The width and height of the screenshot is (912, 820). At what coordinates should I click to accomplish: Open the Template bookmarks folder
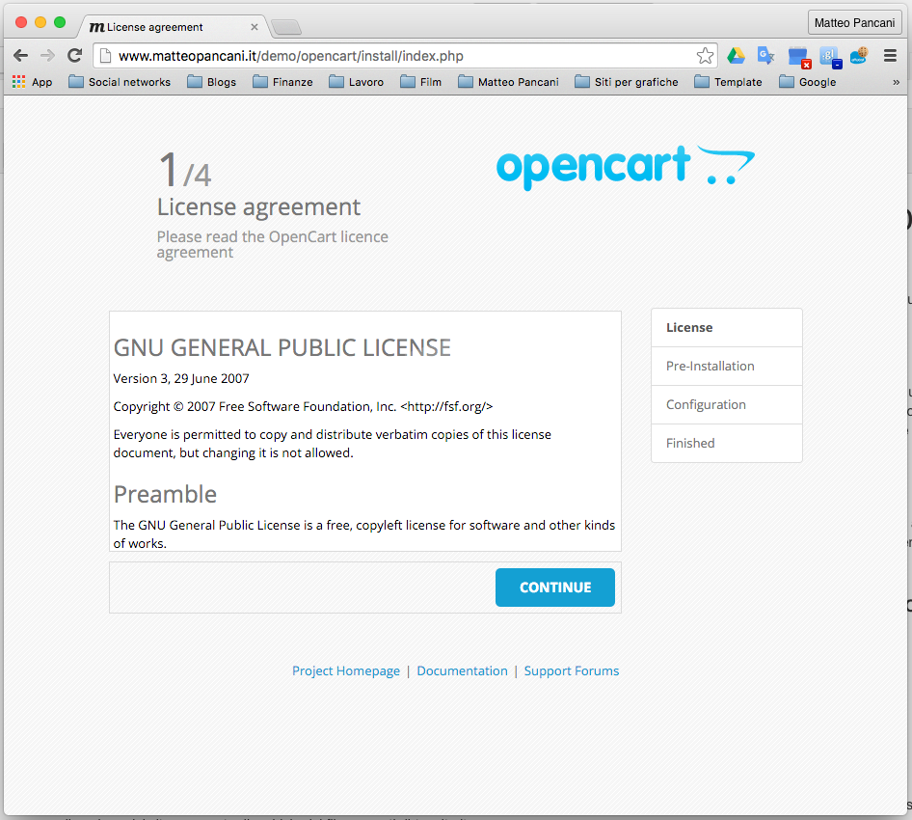(x=728, y=82)
